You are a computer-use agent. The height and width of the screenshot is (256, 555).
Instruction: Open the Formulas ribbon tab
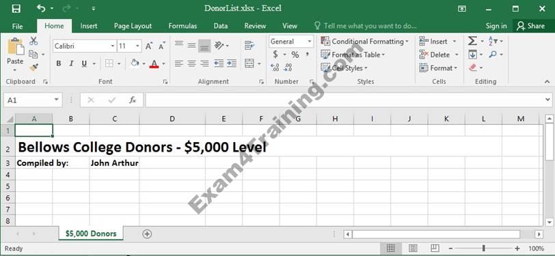(182, 26)
